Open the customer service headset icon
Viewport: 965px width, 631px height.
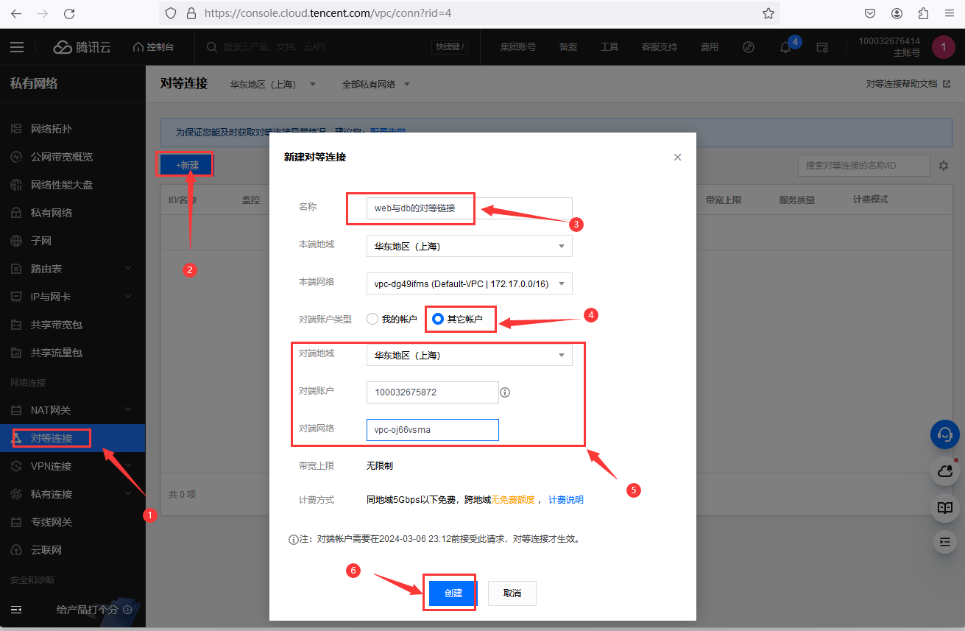pos(945,435)
